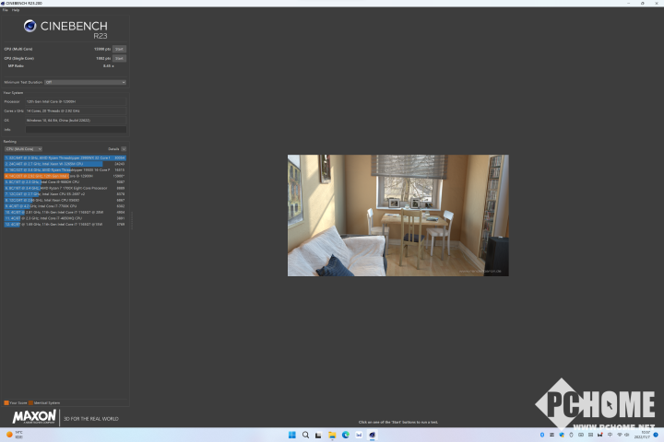Open File Explorer from the taskbar
664x442 pixels.
click(332, 435)
